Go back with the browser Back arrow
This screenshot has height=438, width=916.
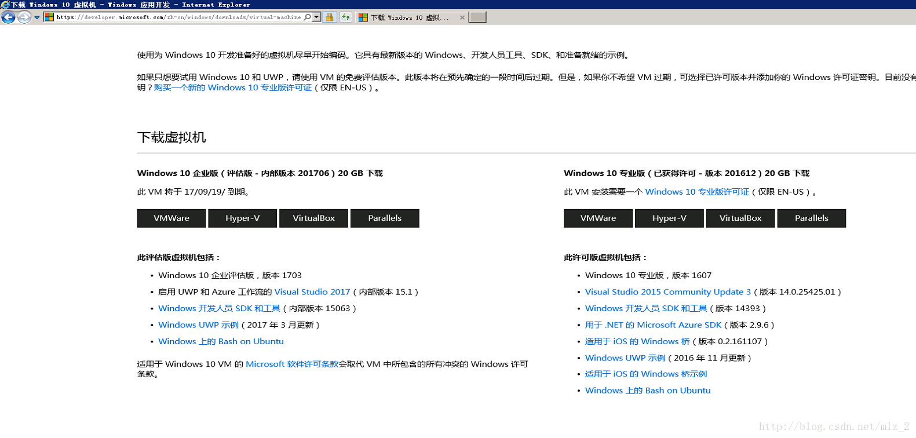[8, 17]
